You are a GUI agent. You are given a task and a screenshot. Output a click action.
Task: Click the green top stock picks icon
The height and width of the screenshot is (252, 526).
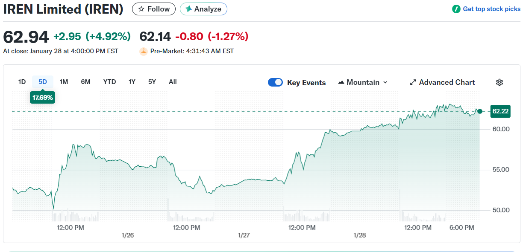[x=456, y=9]
